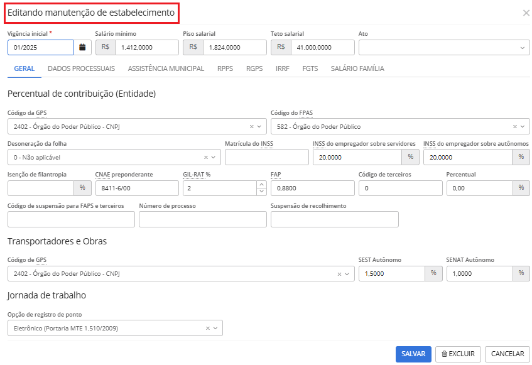Open the FGTS tab
532x365 pixels.
(310, 68)
